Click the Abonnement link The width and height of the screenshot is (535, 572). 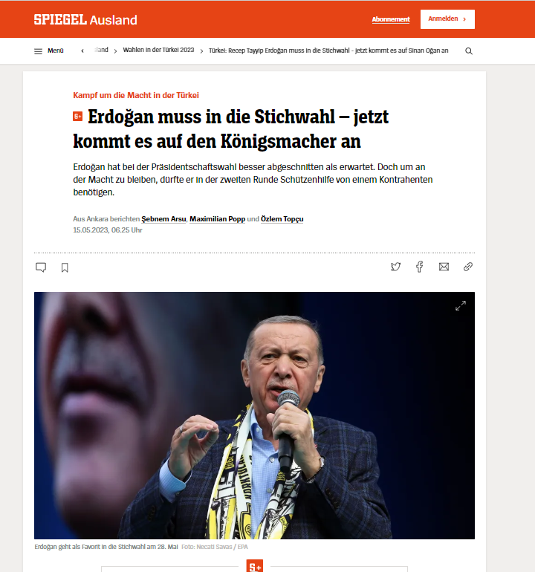pyautogui.click(x=391, y=19)
